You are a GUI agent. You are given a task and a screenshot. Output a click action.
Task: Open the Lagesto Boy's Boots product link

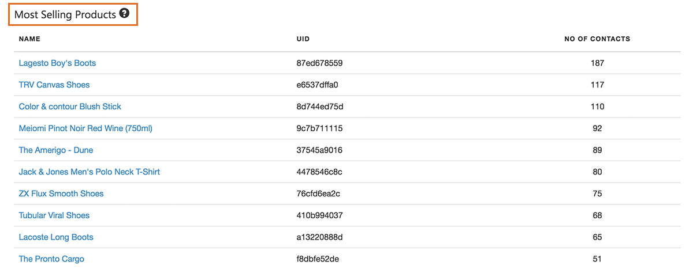[x=57, y=63]
